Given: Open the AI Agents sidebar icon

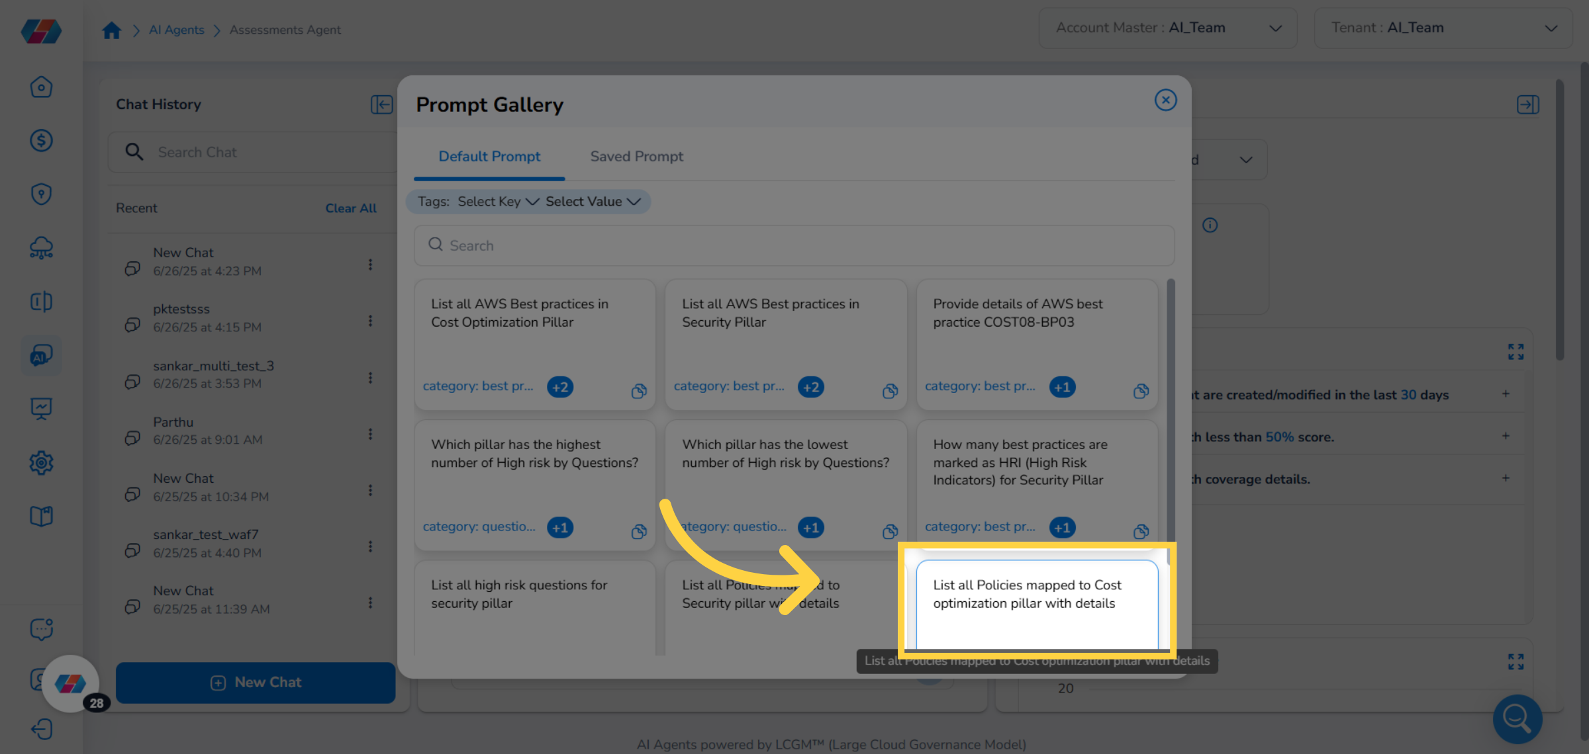Looking at the screenshot, I should (x=41, y=355).
